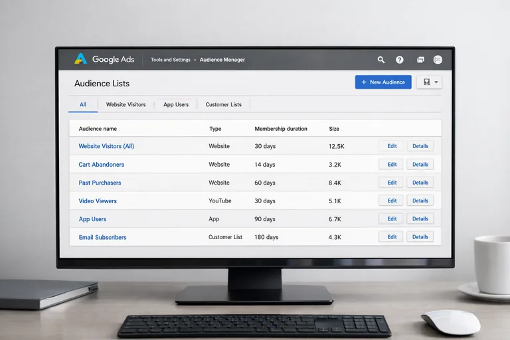Click the notifications panel icon in header

(420, 60)
